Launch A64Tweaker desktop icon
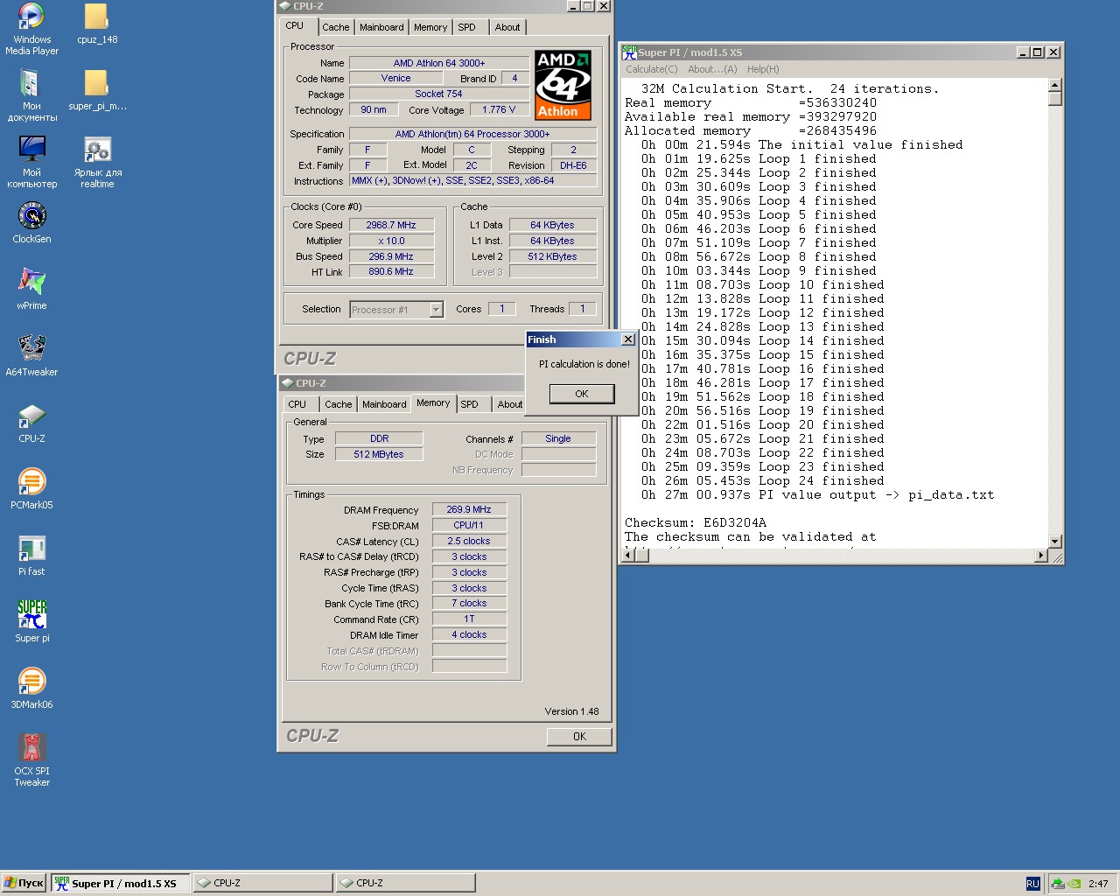 (31, 355)
